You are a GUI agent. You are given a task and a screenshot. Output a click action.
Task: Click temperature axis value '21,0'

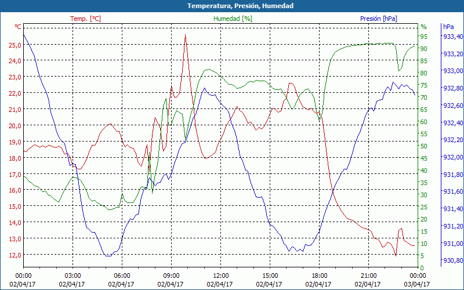(15, 110)
